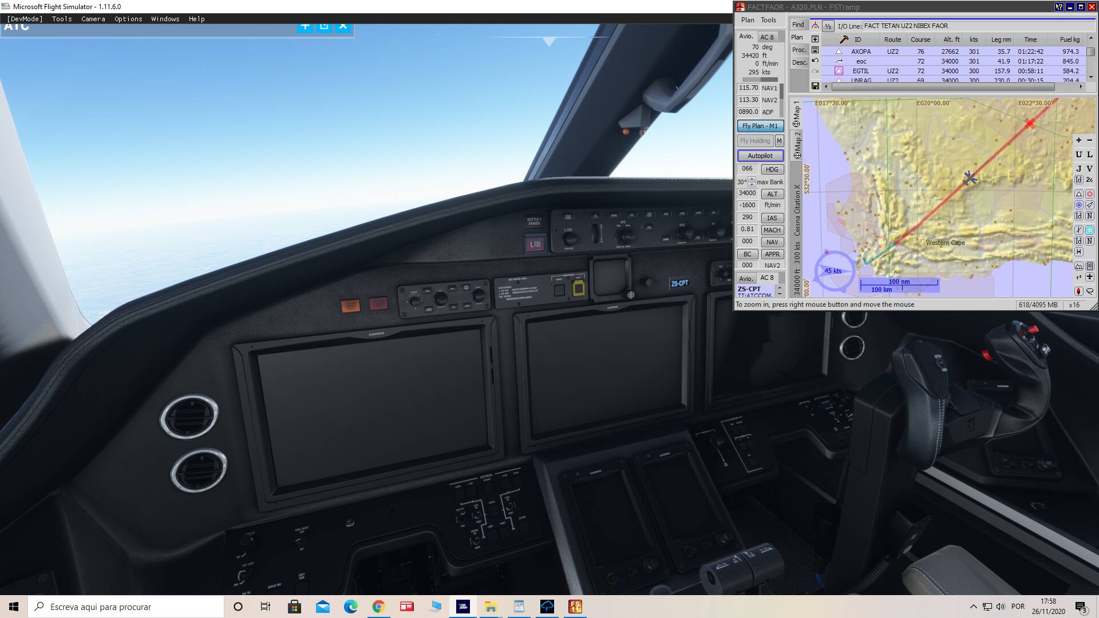The image size is (1099, 618).
Task: Open Flight Simulator Options menu
Action: coord(128,19)
